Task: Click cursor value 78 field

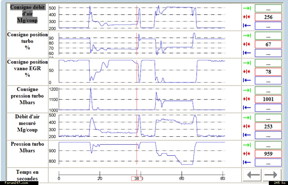Action: [268, 72]
